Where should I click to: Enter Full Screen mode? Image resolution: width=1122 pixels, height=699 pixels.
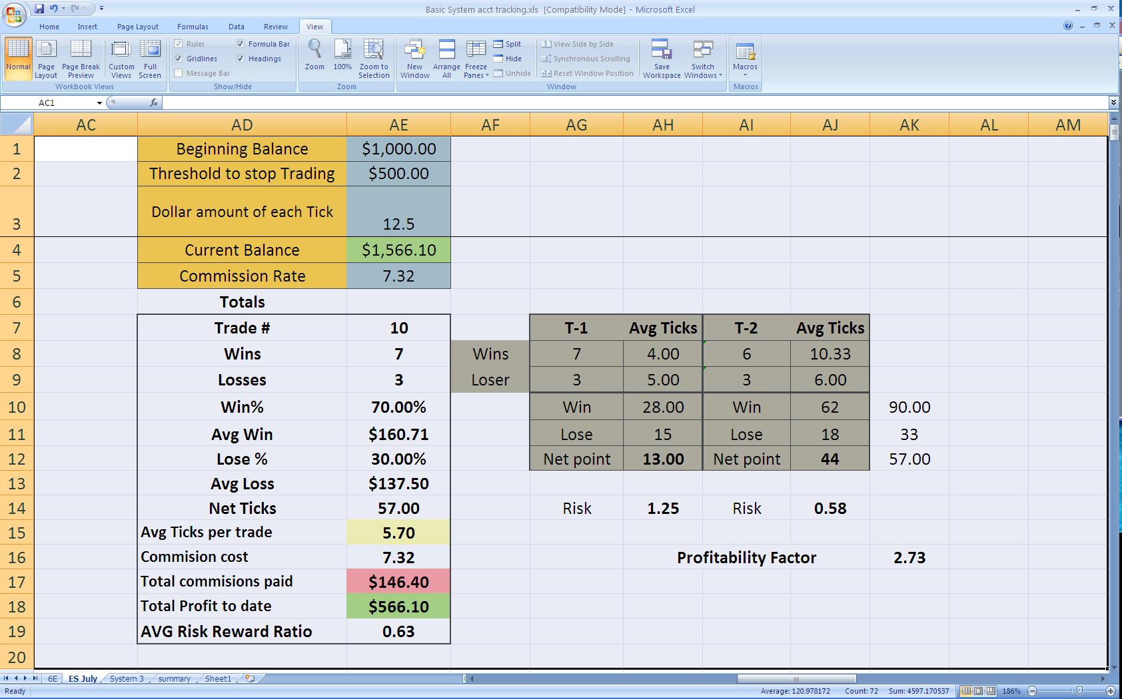point(150,59)
